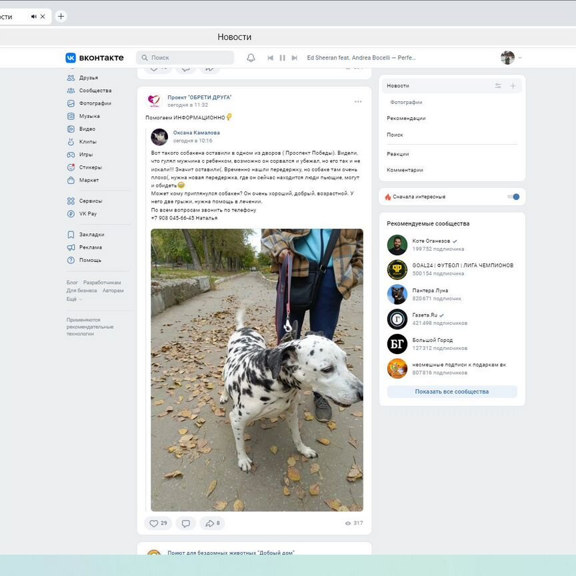Viewport: 576px width, 576px height.
Task: Open Оксана Камалова's profile link
Action: coord(196,133)
